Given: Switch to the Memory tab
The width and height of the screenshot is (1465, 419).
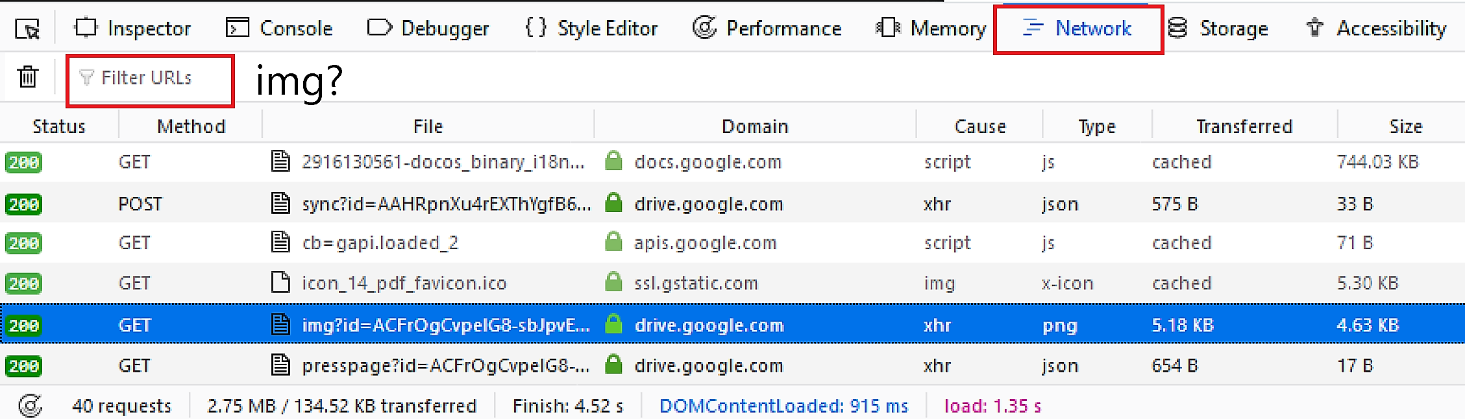Looking at the screenshot, I should click(931, 28).
